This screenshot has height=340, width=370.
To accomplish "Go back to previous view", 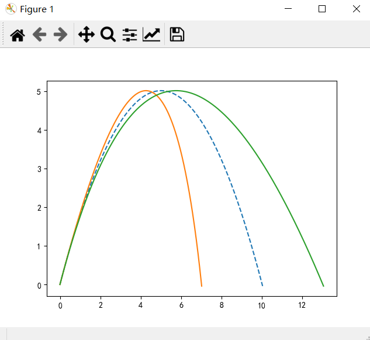I will coord(39,35).
